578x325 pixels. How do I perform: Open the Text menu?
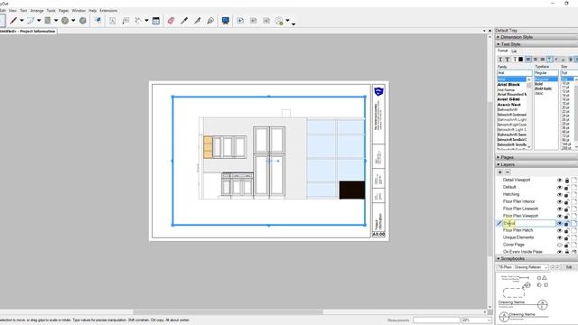(23, 11)
